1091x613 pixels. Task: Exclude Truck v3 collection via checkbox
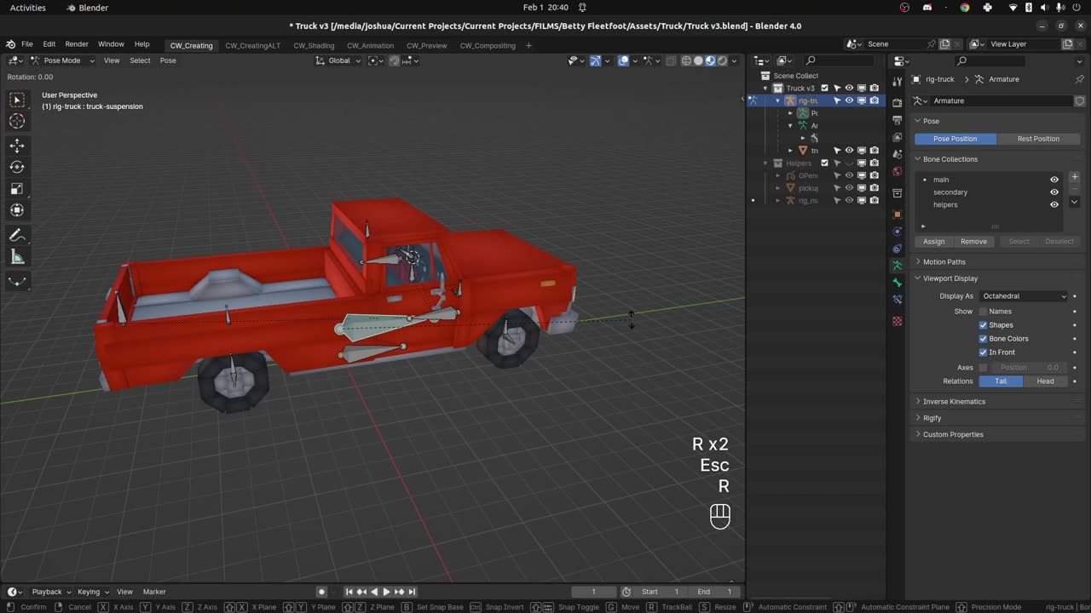(824, 88)
